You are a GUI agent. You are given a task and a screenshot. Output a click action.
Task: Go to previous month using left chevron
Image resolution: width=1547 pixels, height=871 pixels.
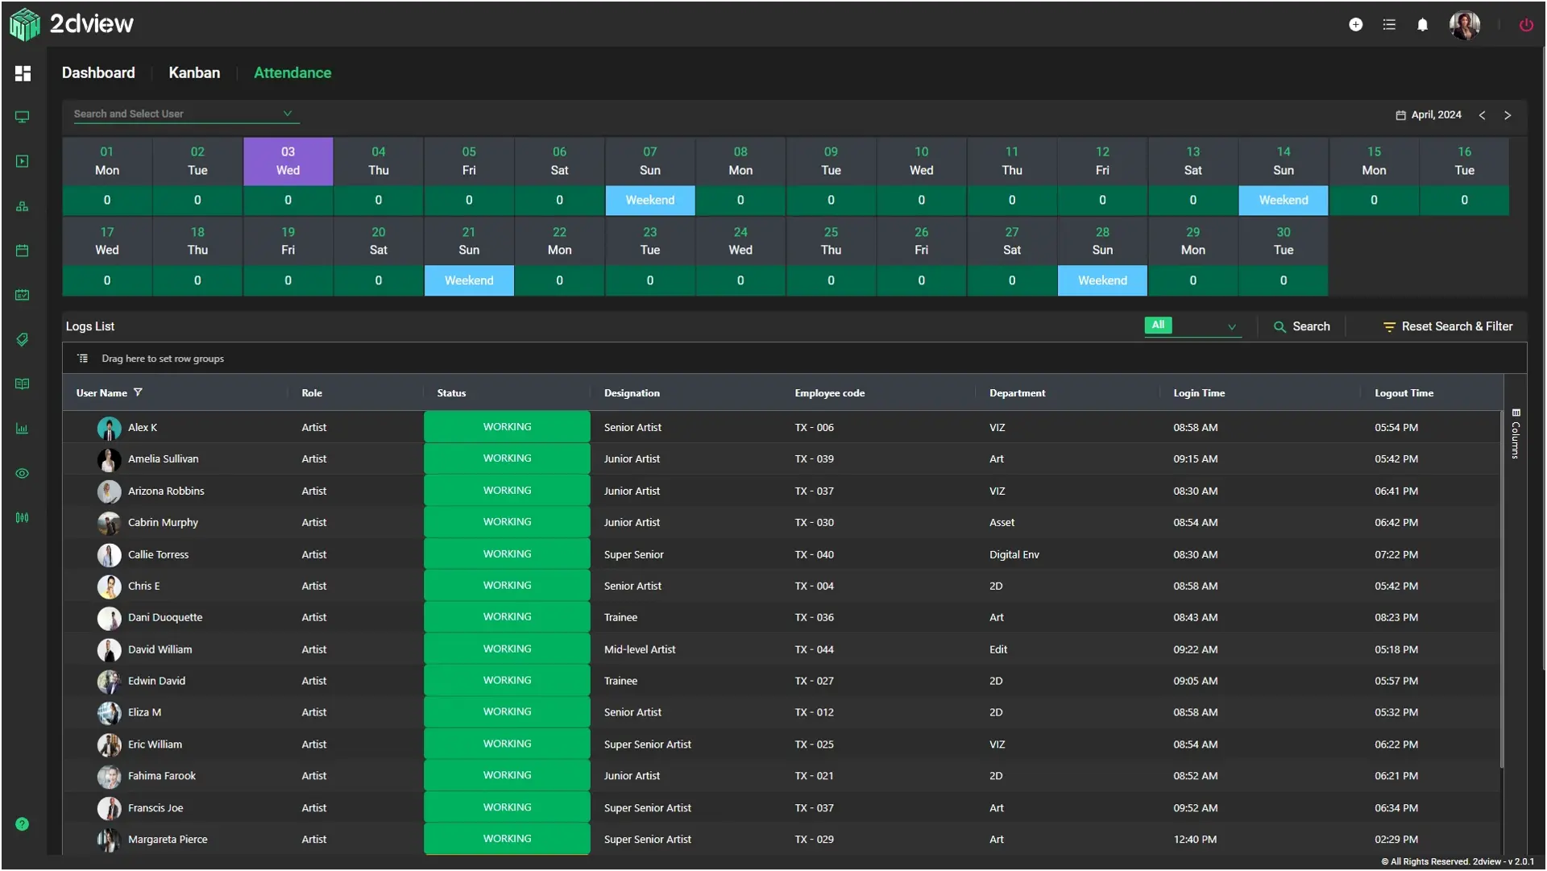[x=1483, y=115]
